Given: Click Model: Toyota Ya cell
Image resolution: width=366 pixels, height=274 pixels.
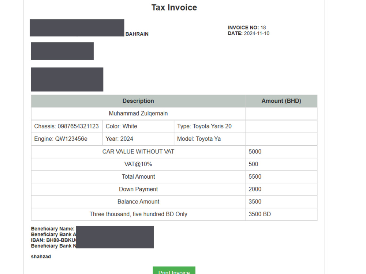Looking at the screenshot, I should [210, 139].
